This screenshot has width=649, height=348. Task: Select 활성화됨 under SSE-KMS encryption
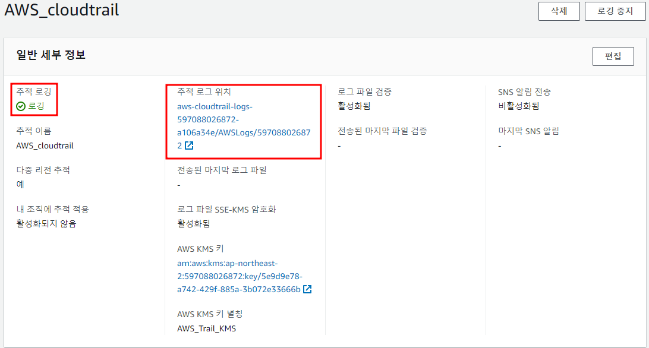(x=194, y=223)
